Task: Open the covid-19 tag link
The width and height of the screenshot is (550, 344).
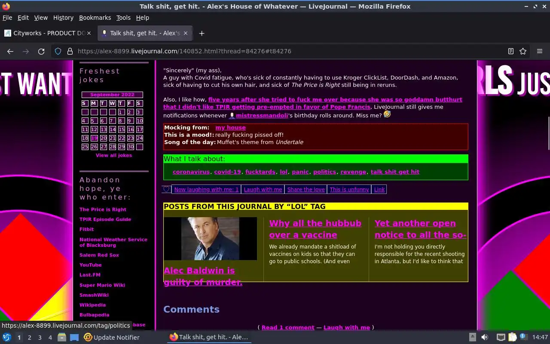Action: click(227, 172)
